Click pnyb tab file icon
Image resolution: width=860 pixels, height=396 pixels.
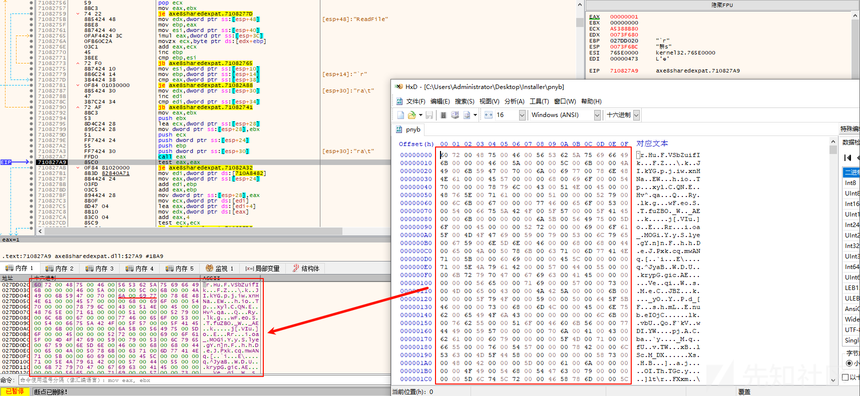pos(399,129)
